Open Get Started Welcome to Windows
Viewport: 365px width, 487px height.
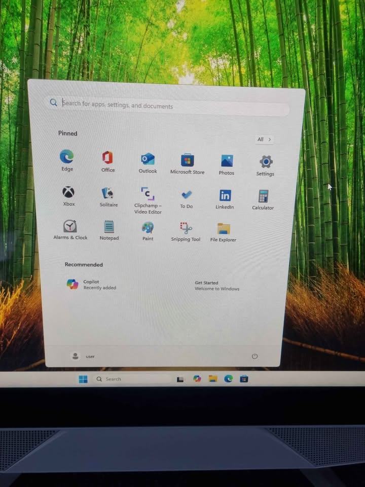216,286
